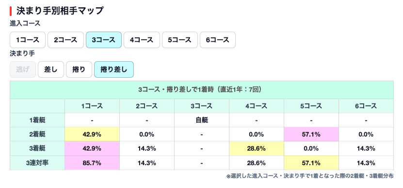Viewport: 403px width, 188px height.
Task: Switch winning move to 捲り
Action: point(79,69)
